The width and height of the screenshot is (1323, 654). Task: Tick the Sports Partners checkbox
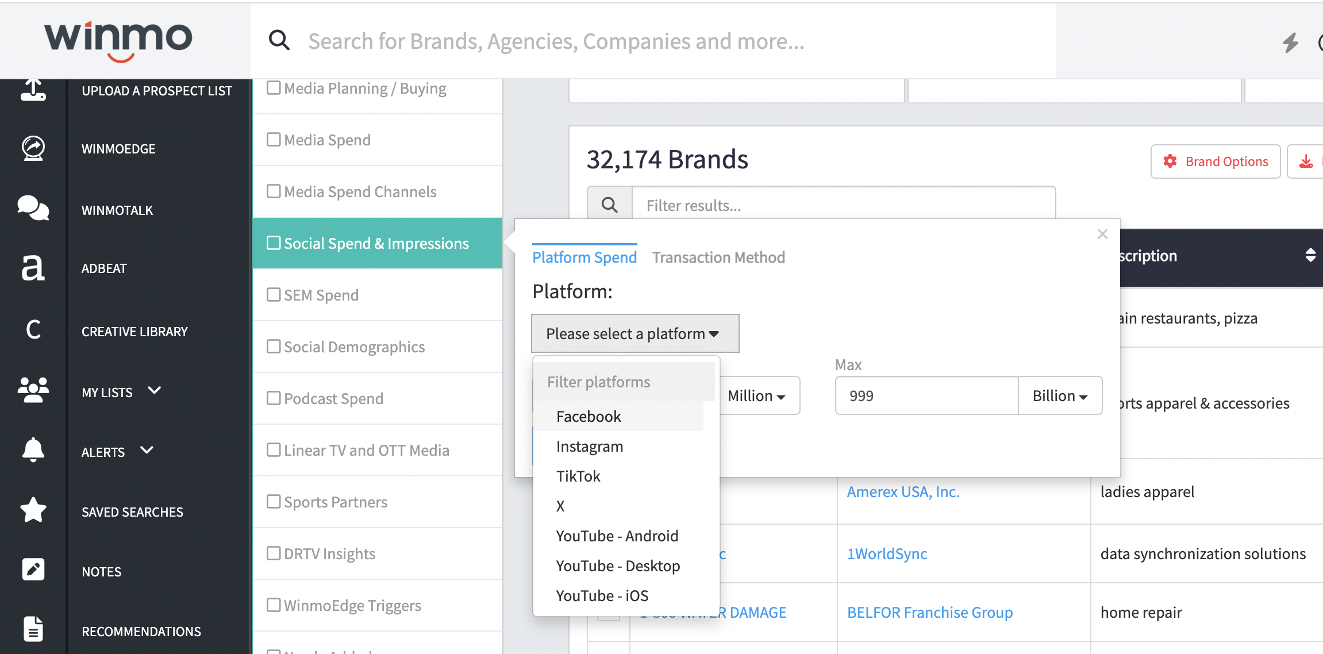274,502
